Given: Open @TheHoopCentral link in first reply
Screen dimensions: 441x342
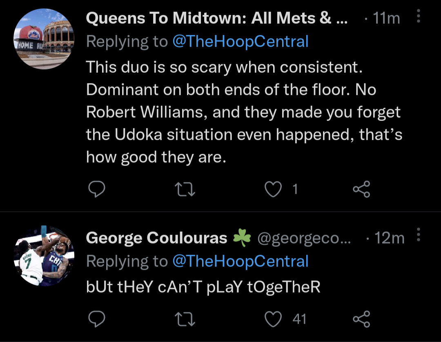Looking at the screenshot, I should (x=241, y=41).
